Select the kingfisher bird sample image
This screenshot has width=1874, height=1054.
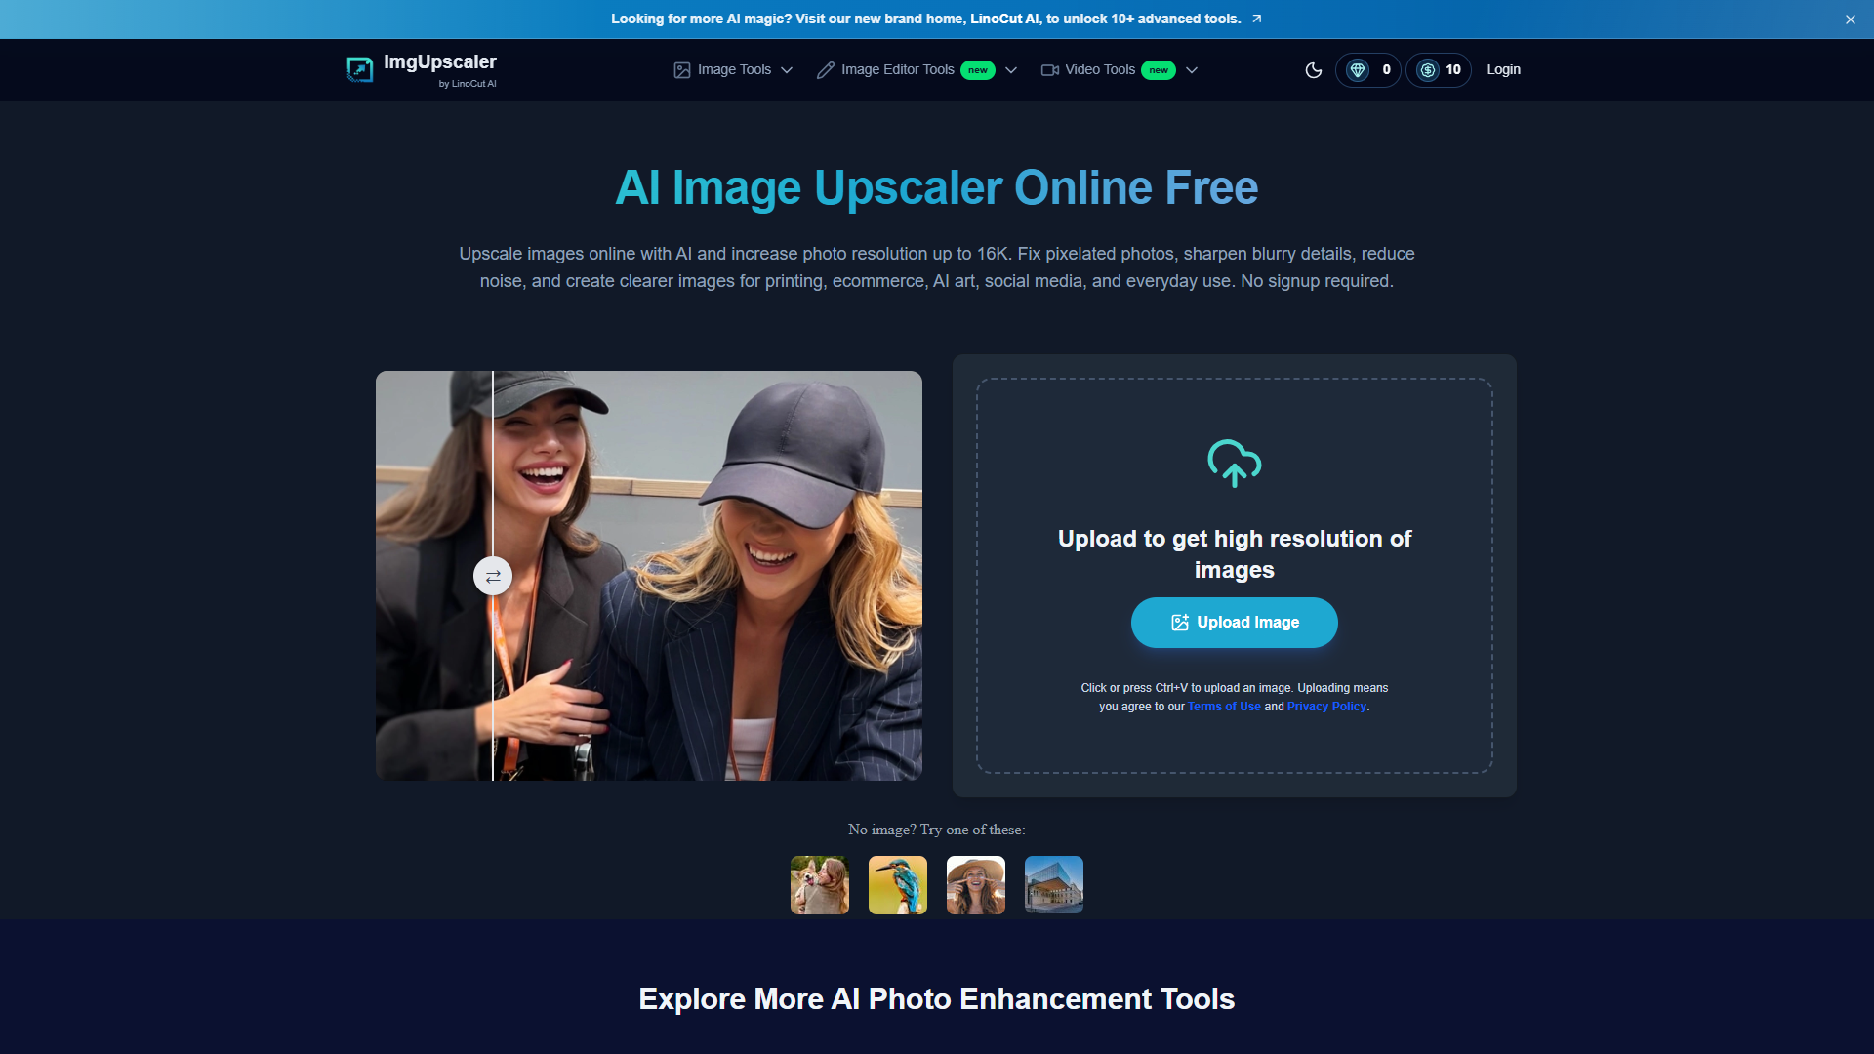(898, 885)
